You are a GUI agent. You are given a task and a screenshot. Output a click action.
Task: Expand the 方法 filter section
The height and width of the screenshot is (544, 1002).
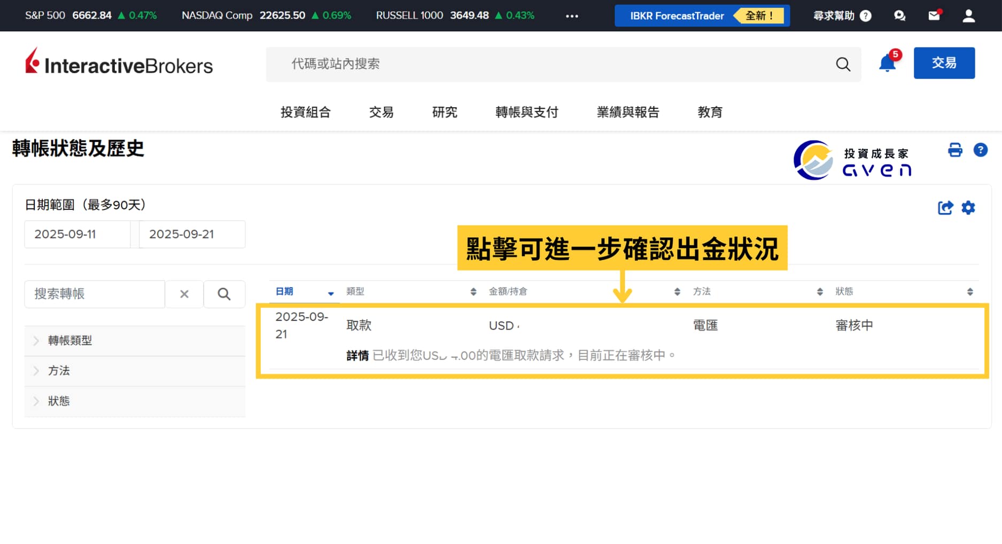pos(59,371)
